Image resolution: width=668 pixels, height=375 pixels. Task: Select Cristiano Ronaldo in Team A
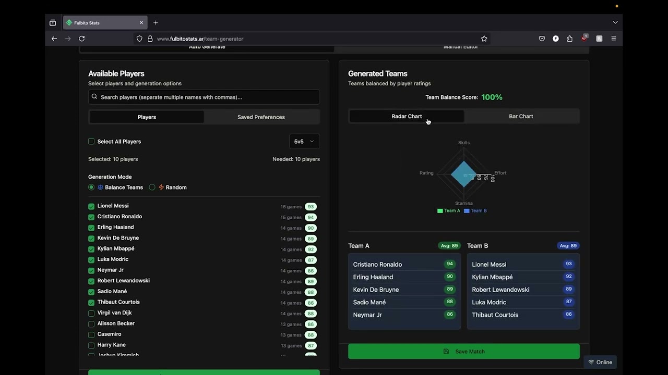(x=404, y=265)
